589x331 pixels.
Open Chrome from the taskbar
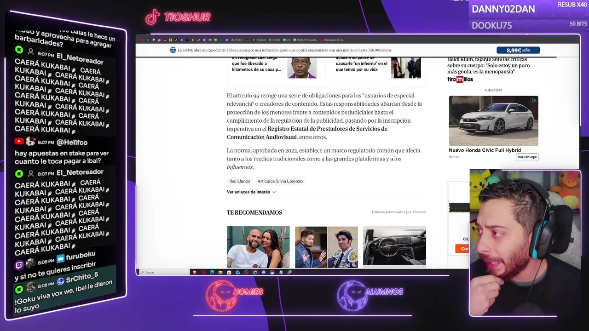[255, 272]
